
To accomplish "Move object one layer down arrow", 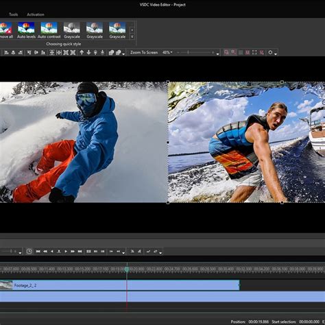I will click(88, 53).
